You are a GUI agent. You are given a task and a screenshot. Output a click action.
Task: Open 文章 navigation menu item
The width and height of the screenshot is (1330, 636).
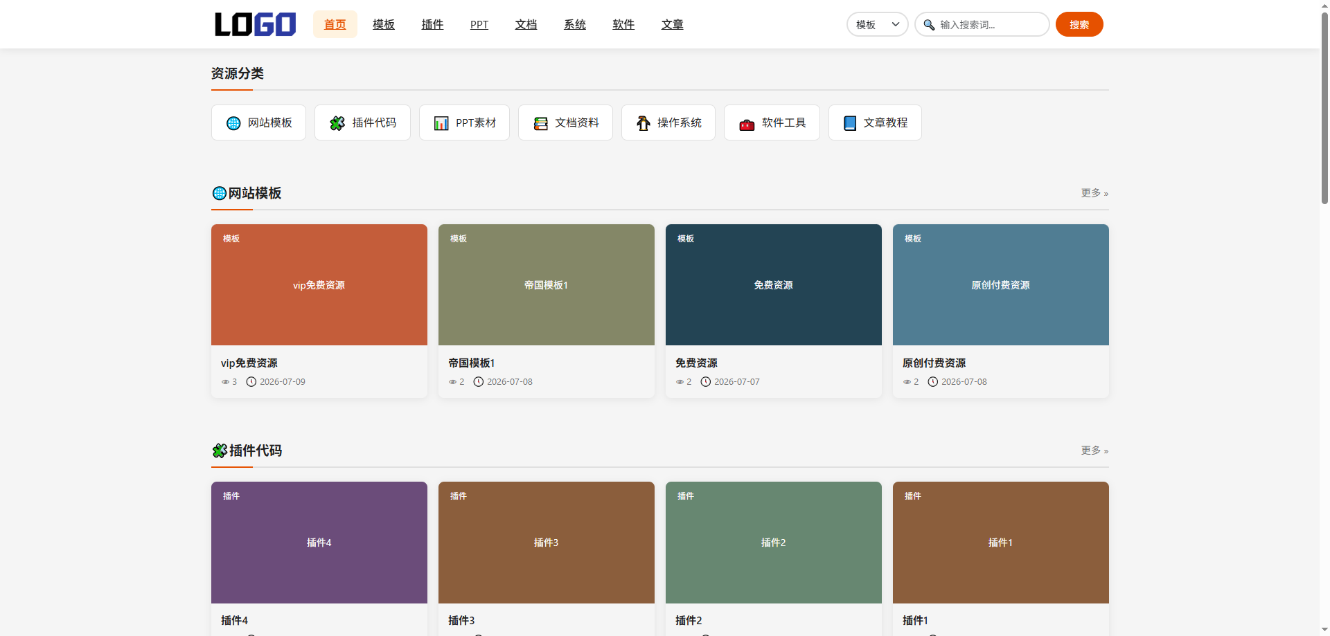(672, 24)
